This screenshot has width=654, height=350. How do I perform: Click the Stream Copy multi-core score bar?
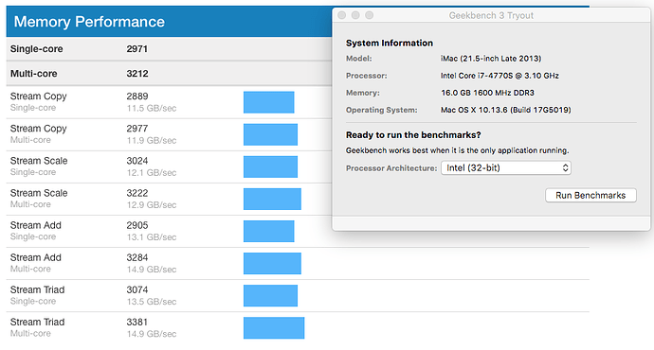[271, 134]
